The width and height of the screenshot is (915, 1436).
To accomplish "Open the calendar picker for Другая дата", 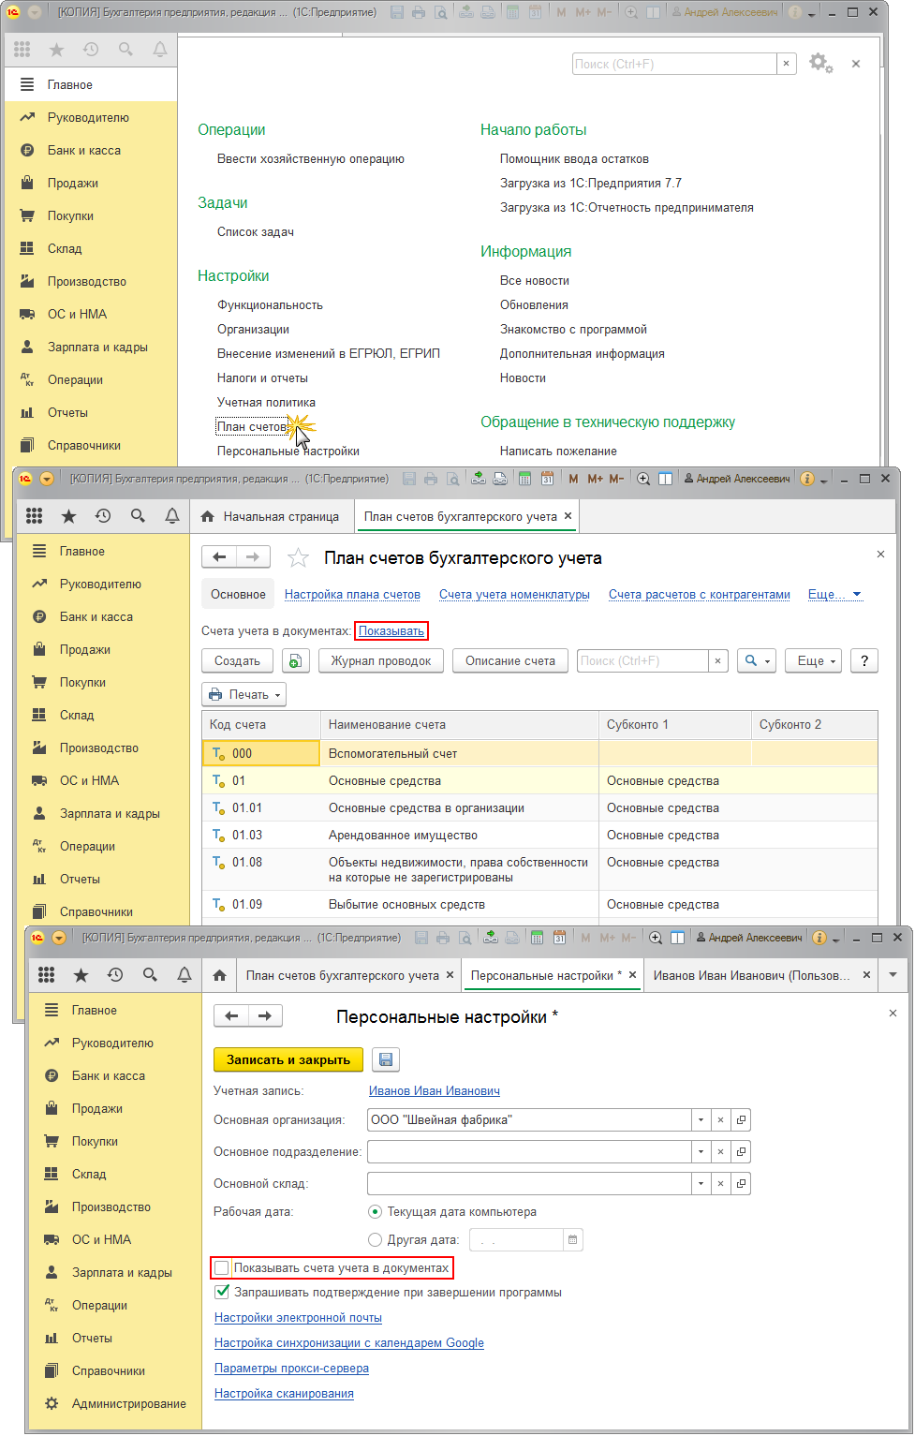I will [x=572, y=1240].
